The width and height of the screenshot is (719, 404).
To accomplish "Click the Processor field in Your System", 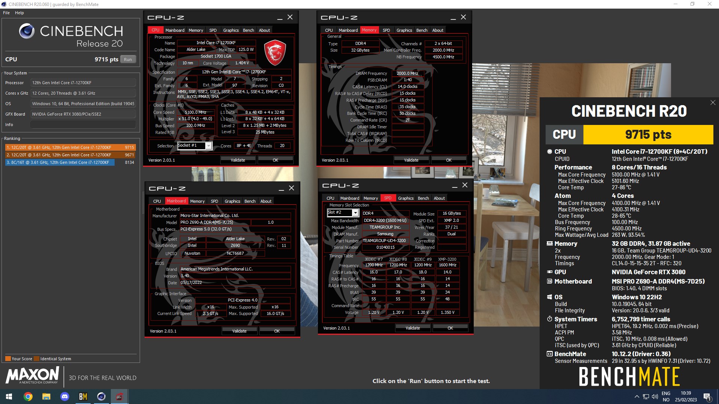I will [83, 83].
